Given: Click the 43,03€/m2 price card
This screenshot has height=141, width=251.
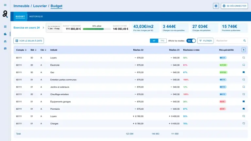Looking at the screenshot, I should [x=145, y=28].
